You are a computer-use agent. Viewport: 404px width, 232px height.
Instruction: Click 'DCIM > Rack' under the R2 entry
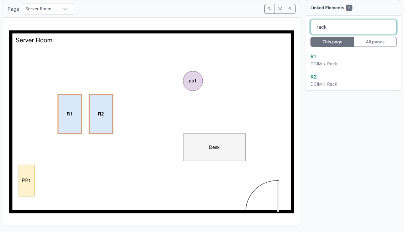(x=324, y=84)
